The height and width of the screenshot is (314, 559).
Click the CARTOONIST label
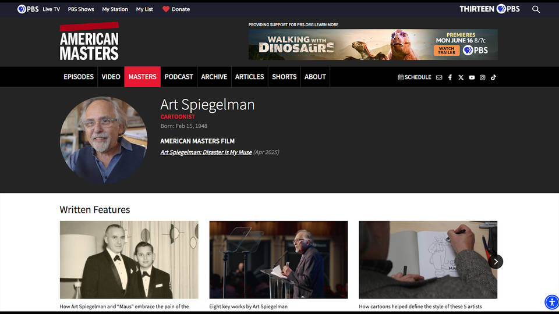178,117
